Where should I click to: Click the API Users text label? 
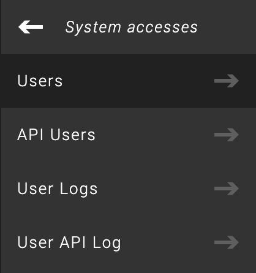coord(56,135)
